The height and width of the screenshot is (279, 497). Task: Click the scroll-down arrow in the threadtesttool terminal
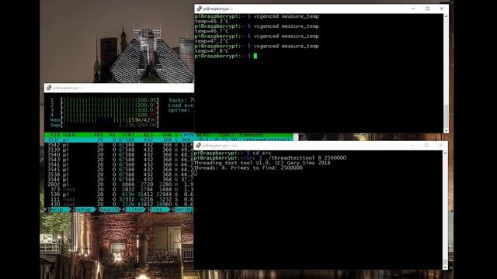[x=445, y=267]
